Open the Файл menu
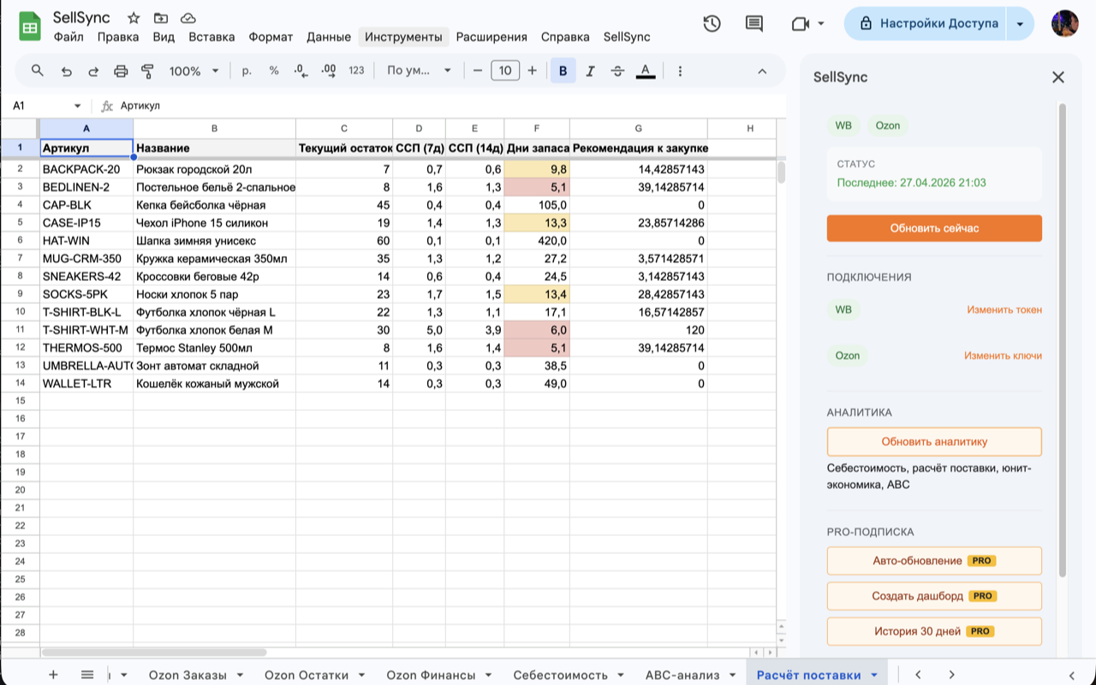1096x685 pixels. [68, 37]
